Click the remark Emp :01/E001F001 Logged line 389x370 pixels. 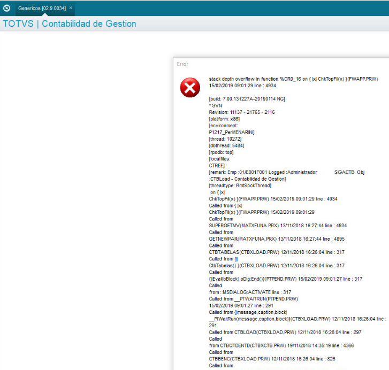[287, 172]
